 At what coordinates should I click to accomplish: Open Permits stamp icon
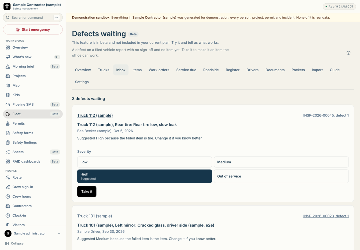pos(8,123)
